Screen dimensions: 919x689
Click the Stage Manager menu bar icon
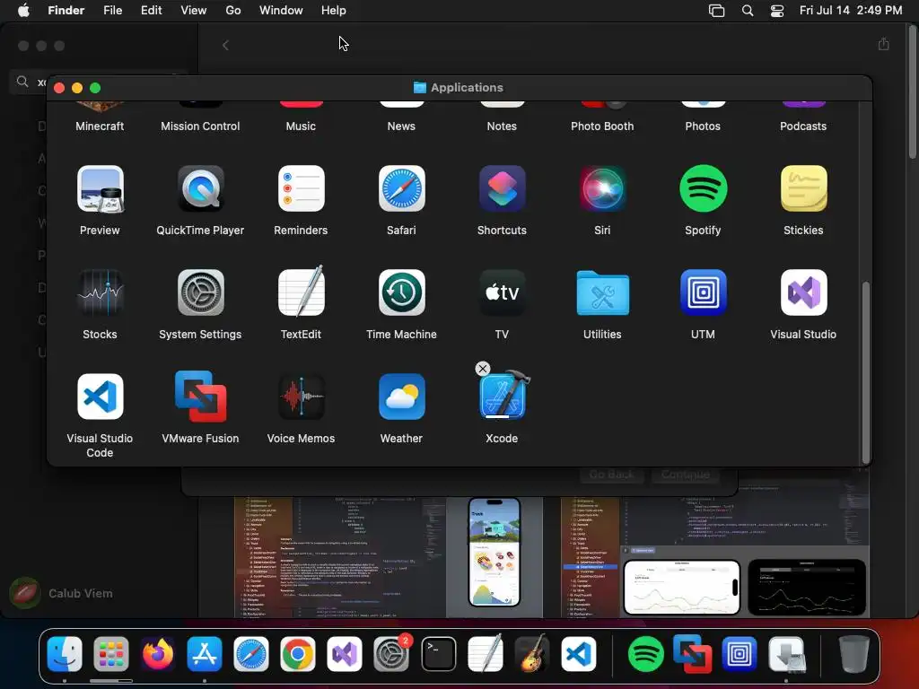click(716, 11)
